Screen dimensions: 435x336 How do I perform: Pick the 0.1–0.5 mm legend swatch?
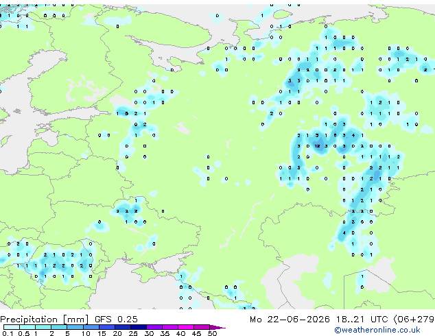(12, 327)
